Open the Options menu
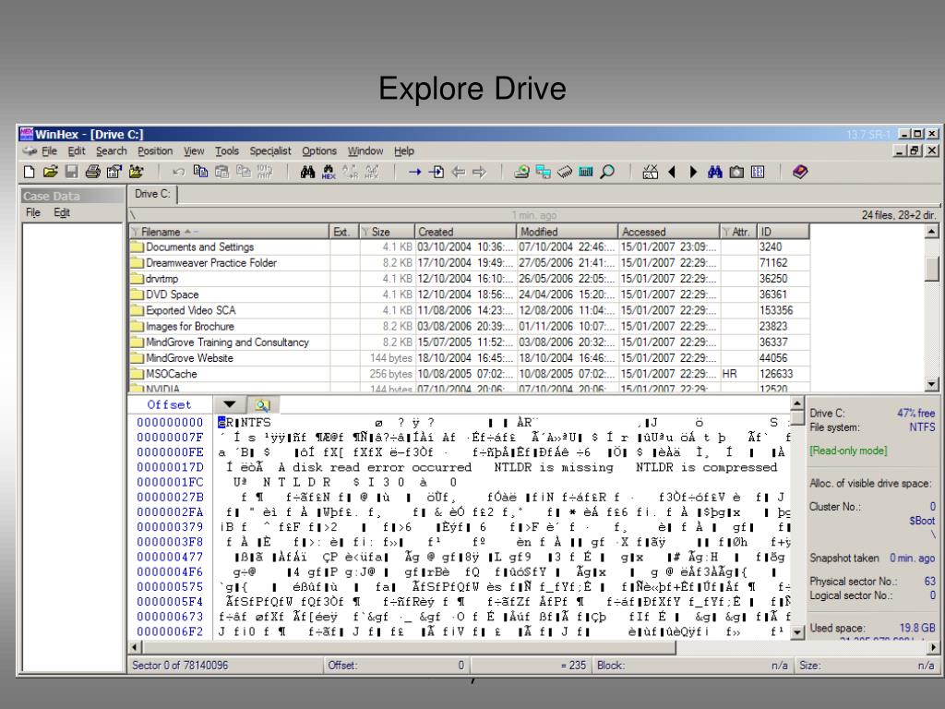The height and width of the screenshot is (709, 945). tap(319, 151)
